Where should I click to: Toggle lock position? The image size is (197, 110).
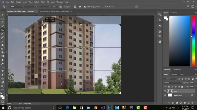(x=176, y=86)
